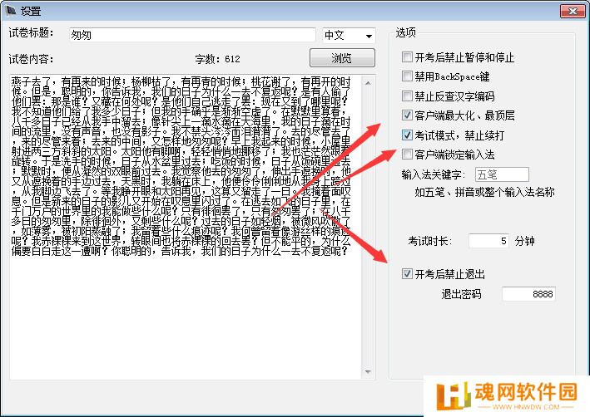Viewport: 590px width, 417px height.
Task: Enable 客户端锁定输入法 checkbox
Action: pyautogui.click(x=407, y=154)
